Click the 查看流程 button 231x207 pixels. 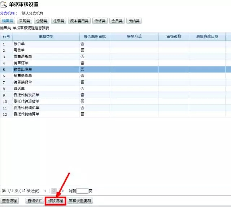click(x=9, y=201)
